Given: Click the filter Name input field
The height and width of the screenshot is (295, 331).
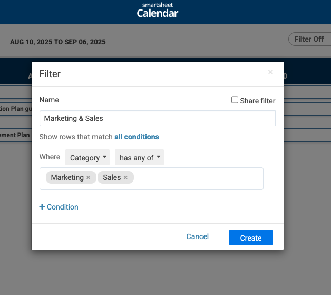Looking at the screenshot, I should click(x=158, y=118).
